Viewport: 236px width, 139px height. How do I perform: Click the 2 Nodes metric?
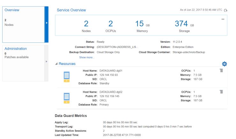pos(86,26)
